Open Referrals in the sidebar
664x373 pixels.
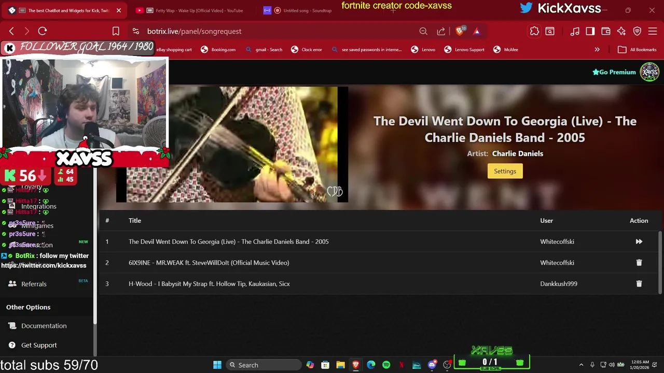pos(34,284)
